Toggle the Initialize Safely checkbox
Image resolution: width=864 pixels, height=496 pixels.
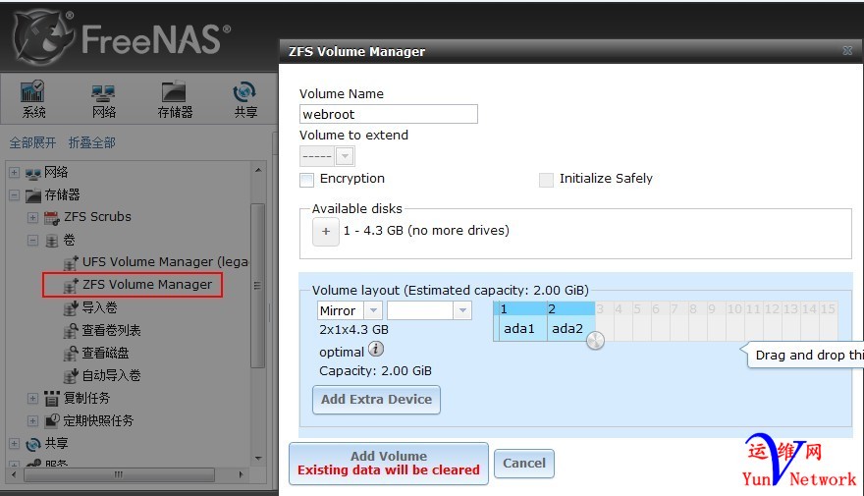pyautogui.click(x=546, y=180)
